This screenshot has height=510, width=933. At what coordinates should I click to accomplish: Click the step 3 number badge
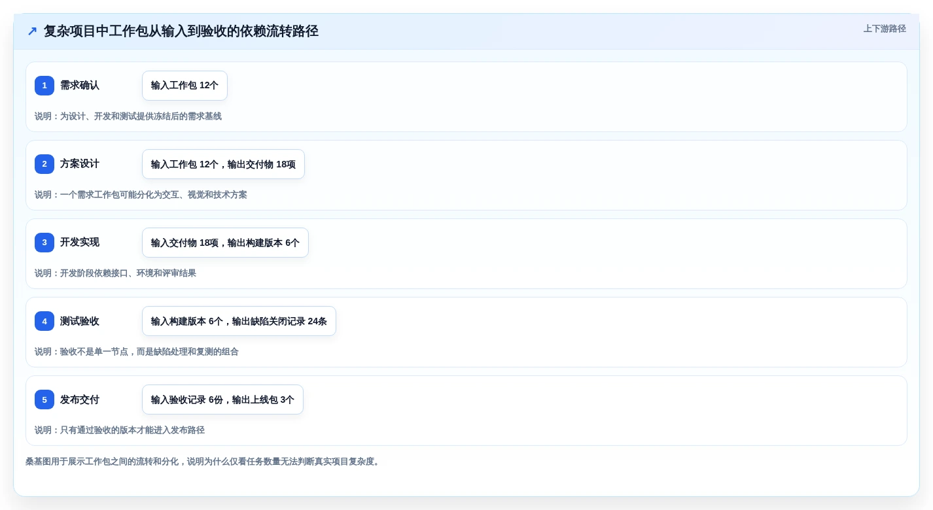44,243
